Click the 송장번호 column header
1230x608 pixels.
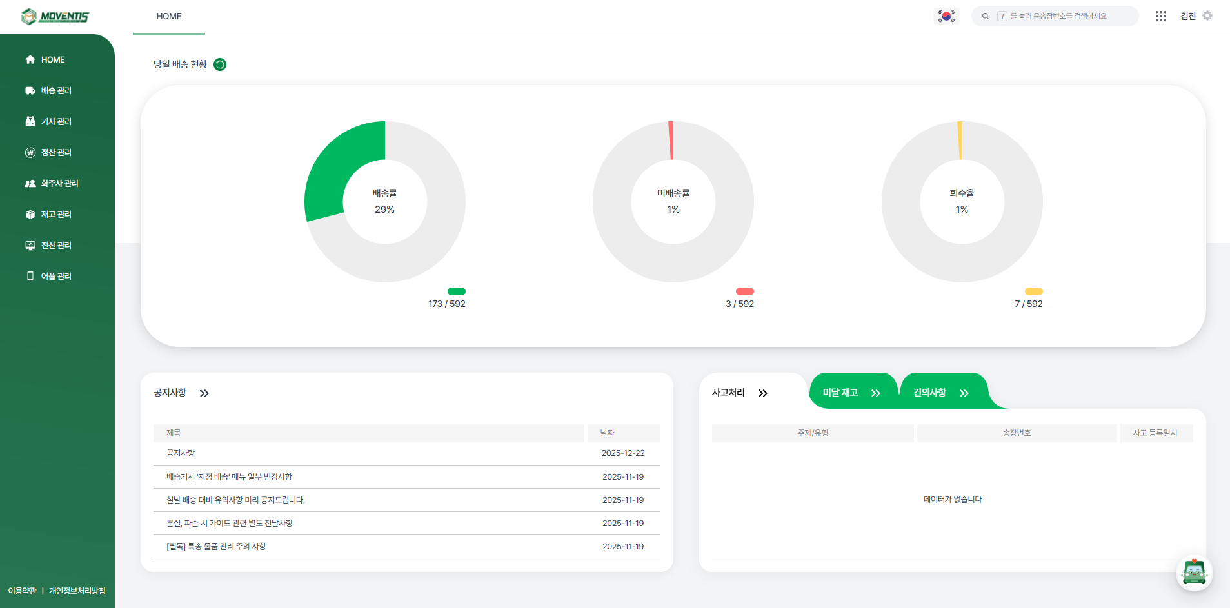(1017, 433)
